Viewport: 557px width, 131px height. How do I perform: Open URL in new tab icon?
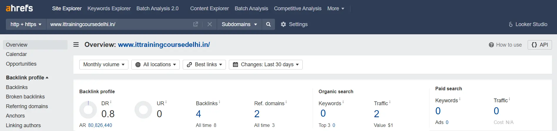click(196, 24)
